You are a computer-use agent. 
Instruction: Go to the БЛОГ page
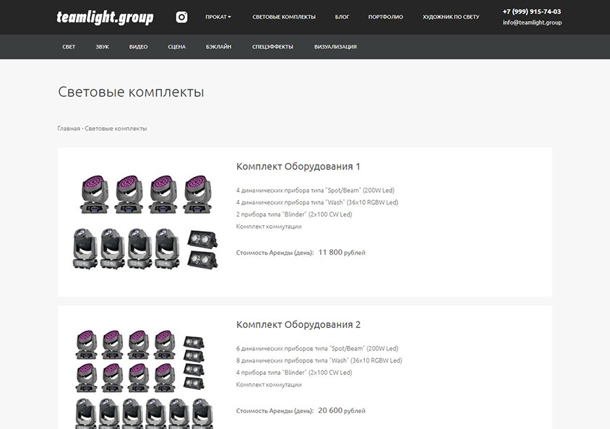342,17
